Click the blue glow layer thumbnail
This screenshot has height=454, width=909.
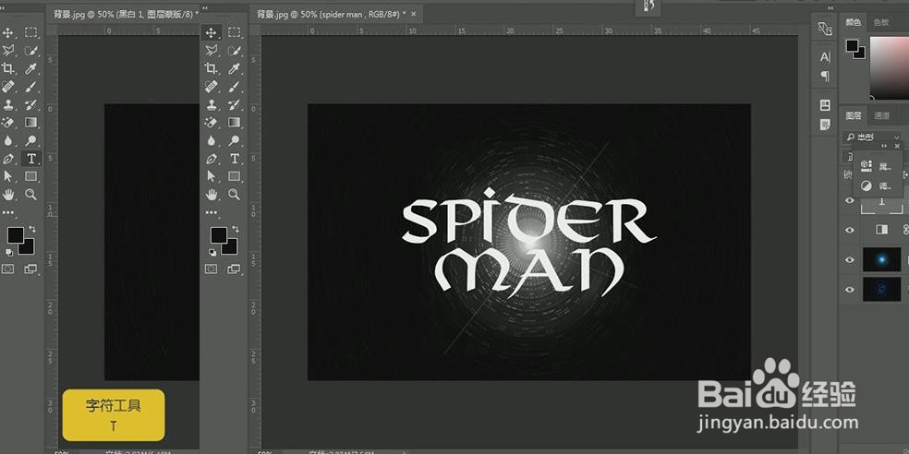[881, 259]
